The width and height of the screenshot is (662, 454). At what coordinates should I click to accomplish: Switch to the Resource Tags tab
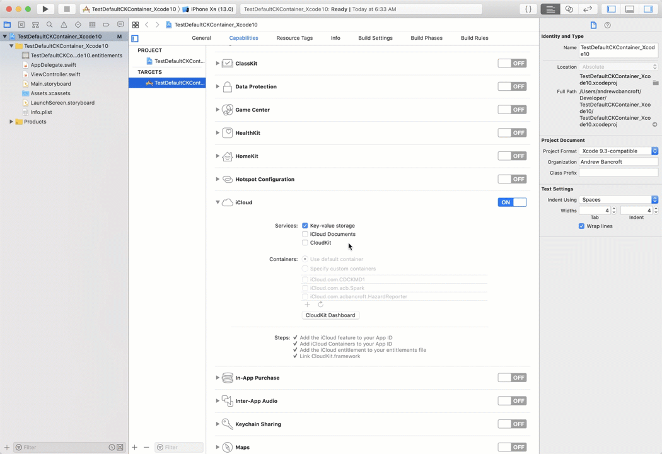294,38
